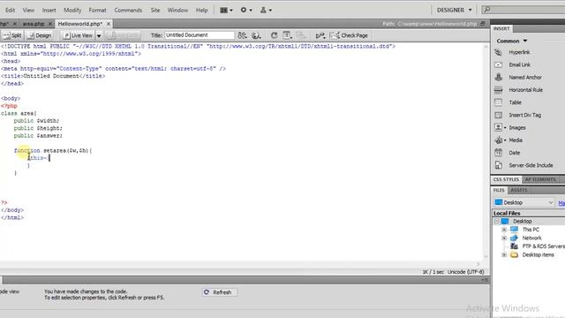The width and height of the screenshot is (565, 318).
Task: Open the Format menu
Action: [97, 10]
